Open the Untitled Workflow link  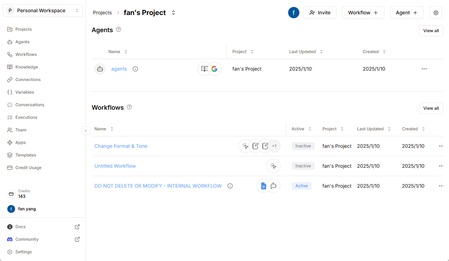coord(115,166)
